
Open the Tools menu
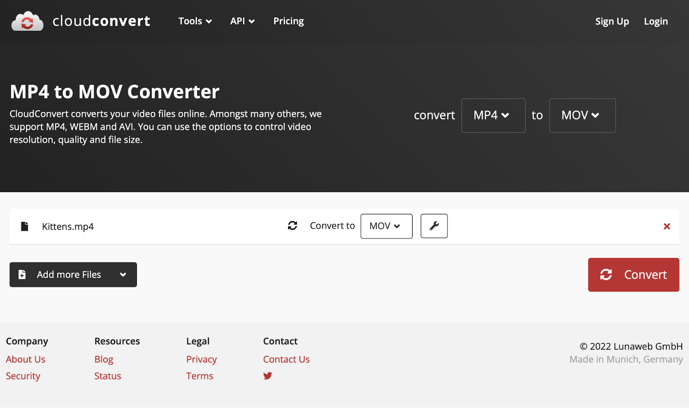pos(195,21)
